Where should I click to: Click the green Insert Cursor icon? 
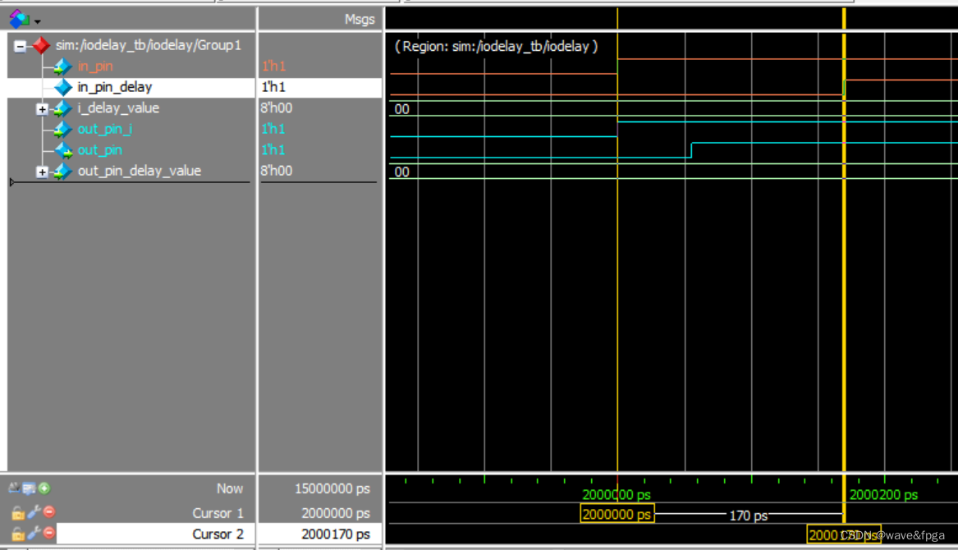click(44, 488)
